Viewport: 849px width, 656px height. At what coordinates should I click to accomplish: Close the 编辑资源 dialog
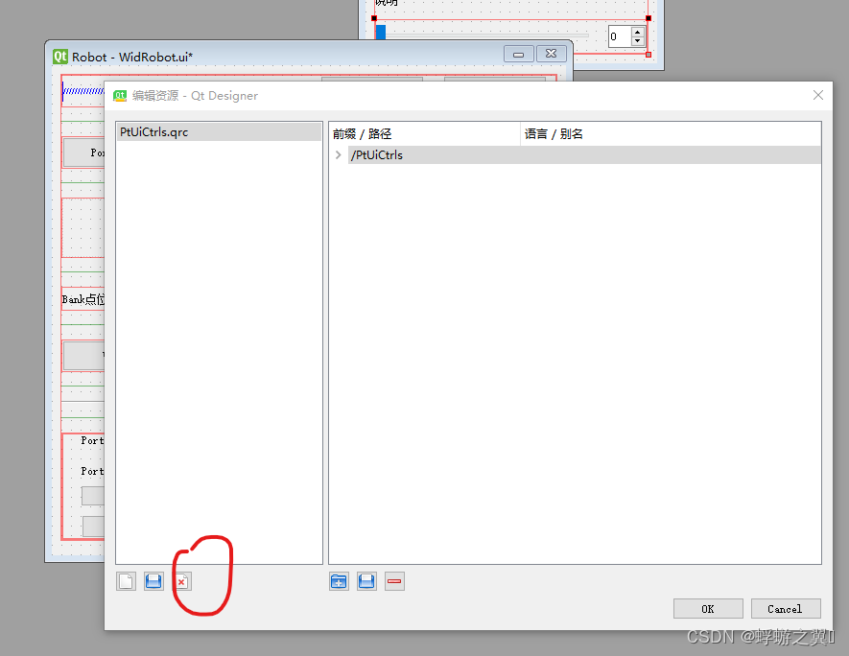pos(817,95)
